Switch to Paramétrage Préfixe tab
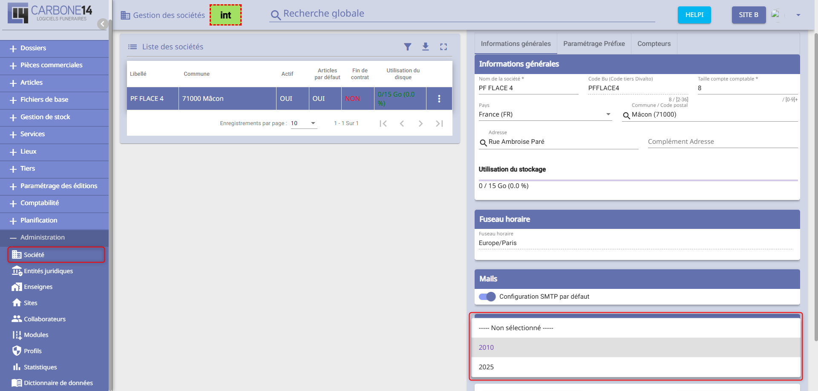The image size is (818, 391). [x=594, y=44]
